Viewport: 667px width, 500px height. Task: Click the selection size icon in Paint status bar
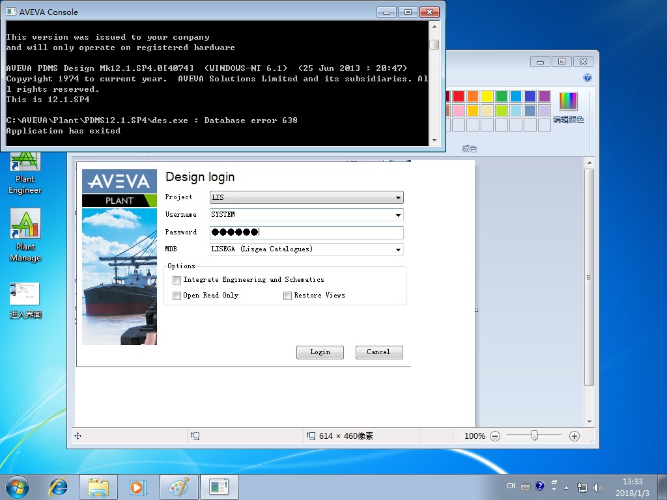coord(195,436)
